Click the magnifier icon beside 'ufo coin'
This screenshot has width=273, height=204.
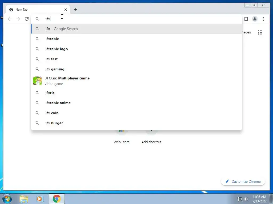coord(37,113)
